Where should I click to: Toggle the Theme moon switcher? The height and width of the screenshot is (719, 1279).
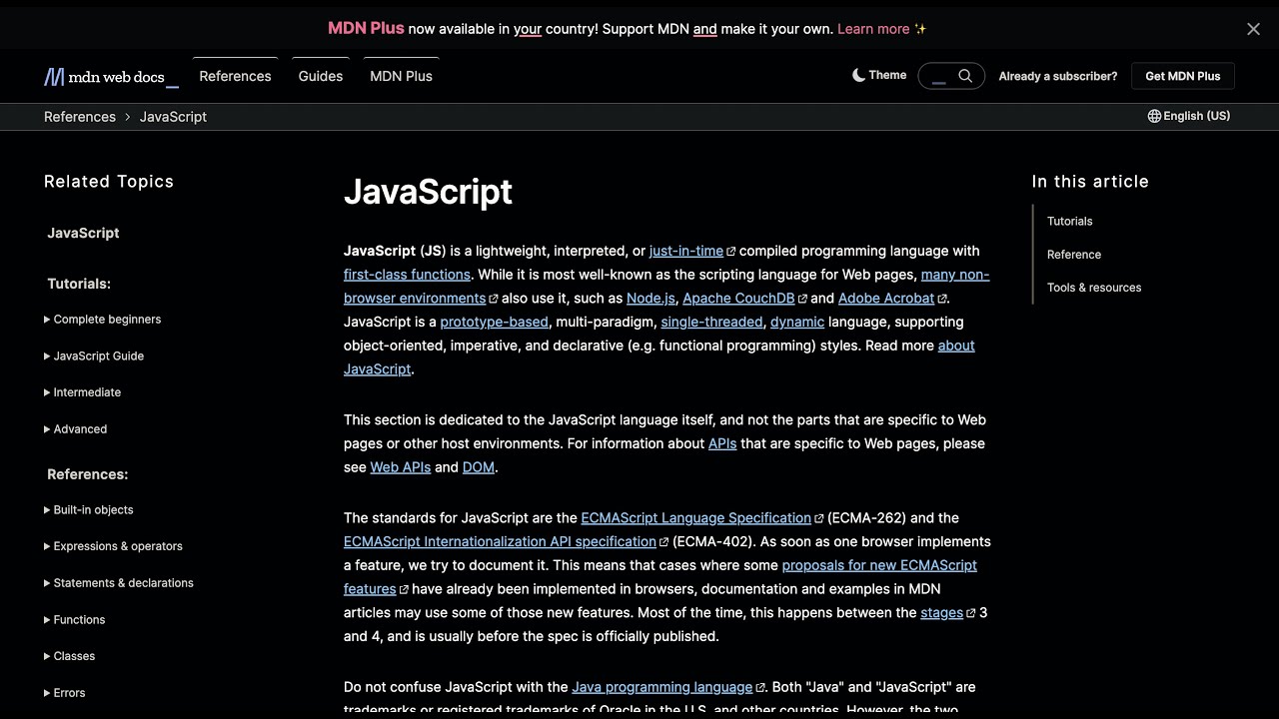point(879,75)
